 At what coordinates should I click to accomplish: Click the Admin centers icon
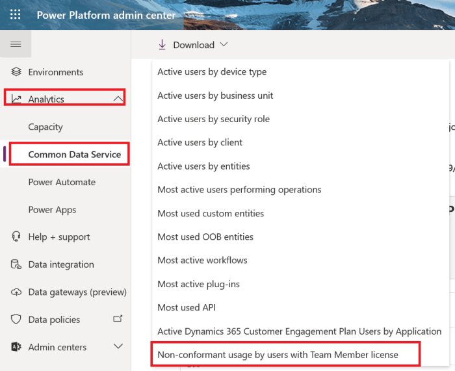coord(16,347)
